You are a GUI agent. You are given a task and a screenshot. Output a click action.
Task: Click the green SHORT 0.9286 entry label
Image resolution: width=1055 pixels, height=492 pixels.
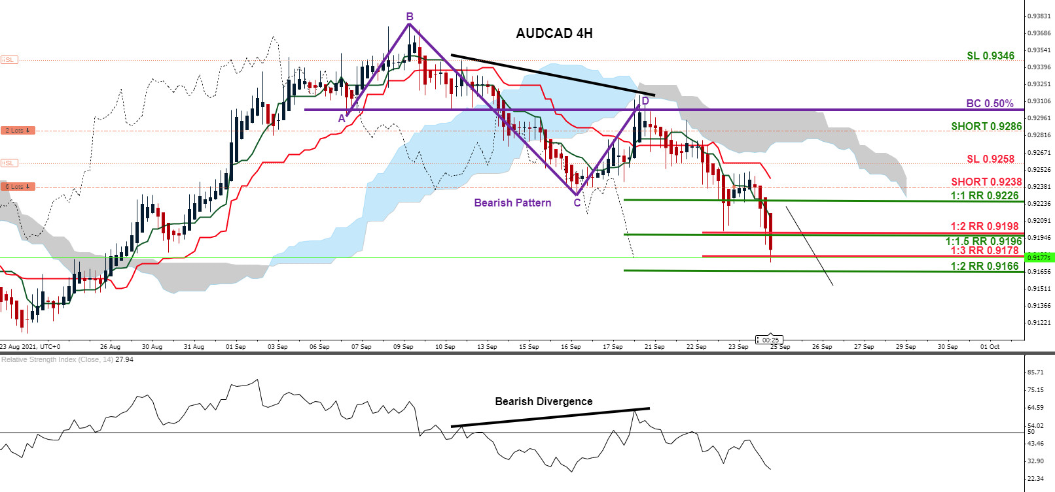coord(986,126)
